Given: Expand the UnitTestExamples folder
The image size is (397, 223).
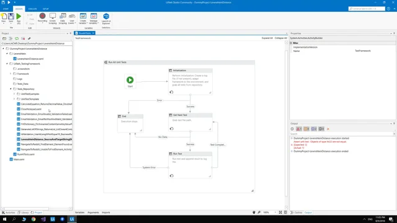Looking at the screenshot, I should point(14,94).
